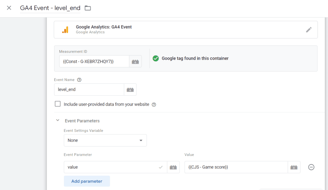328x190 pixels.
Task: Open the folder icon beside the tag name
Action: pyautogui.click(x=88, y=8)
